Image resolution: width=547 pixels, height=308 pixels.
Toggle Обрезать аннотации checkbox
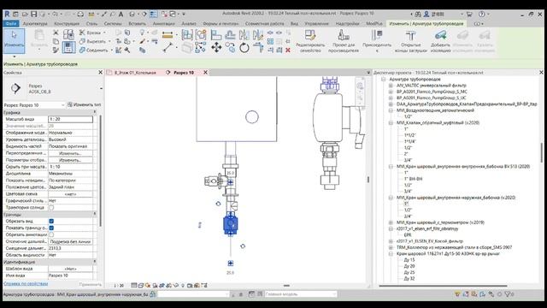point(51,234)
